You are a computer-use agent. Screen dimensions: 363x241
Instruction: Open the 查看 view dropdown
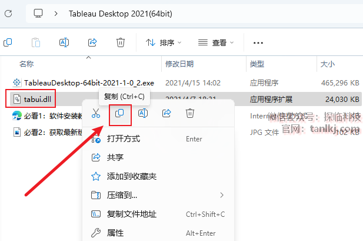coord(216,42)
